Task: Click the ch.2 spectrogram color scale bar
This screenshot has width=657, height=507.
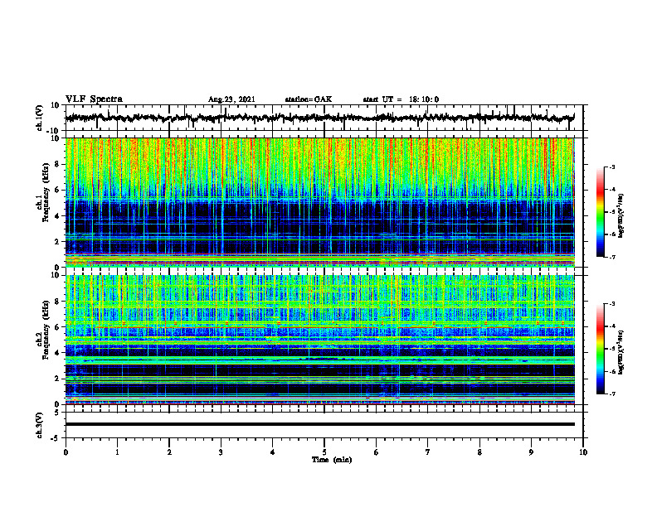Action: (x=601, y=349)
